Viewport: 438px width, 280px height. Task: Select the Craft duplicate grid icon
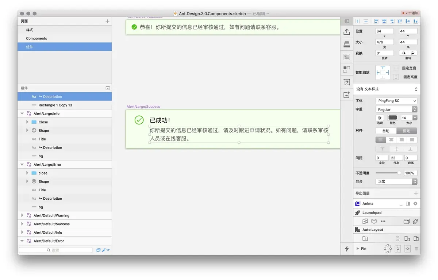(x=347, y=69)
